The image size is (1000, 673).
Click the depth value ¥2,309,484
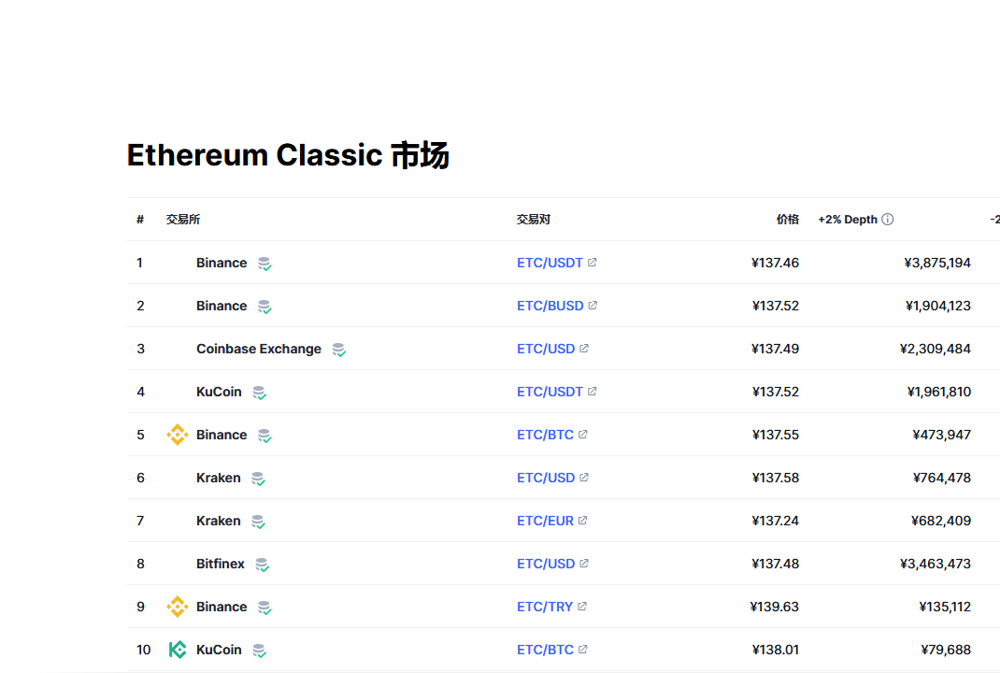pos(936,349)
